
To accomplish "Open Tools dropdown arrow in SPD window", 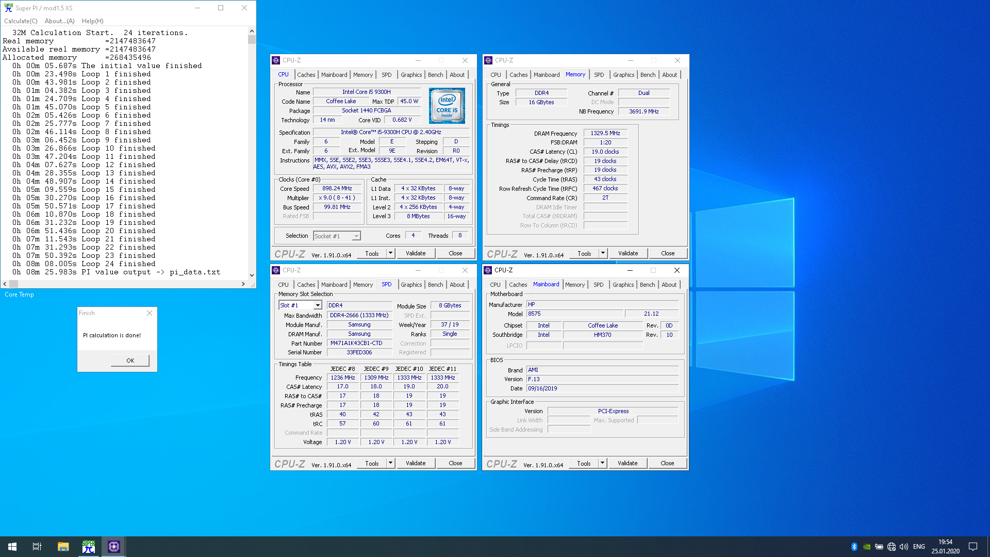I will 391,463.
